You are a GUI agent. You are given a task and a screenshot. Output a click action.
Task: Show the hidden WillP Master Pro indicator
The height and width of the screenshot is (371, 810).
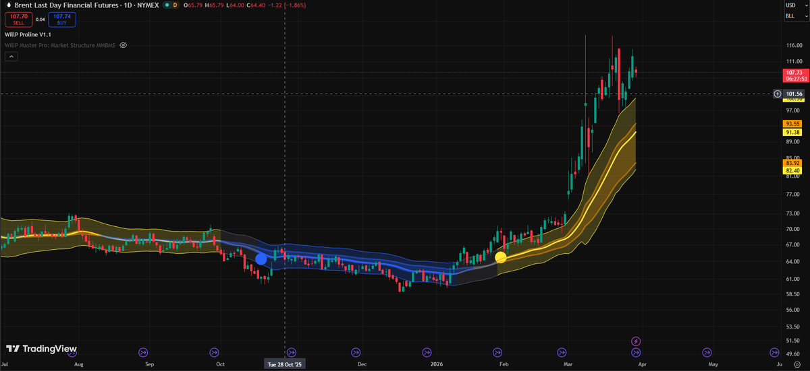[123, 45]
